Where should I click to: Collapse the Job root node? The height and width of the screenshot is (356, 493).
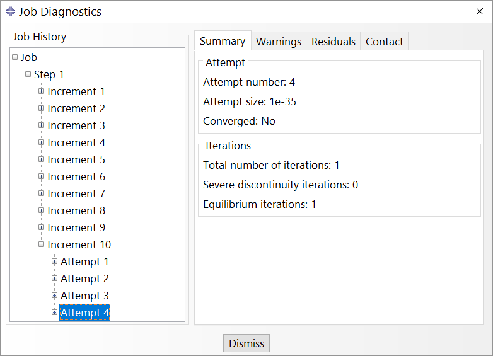pos(14,57)
